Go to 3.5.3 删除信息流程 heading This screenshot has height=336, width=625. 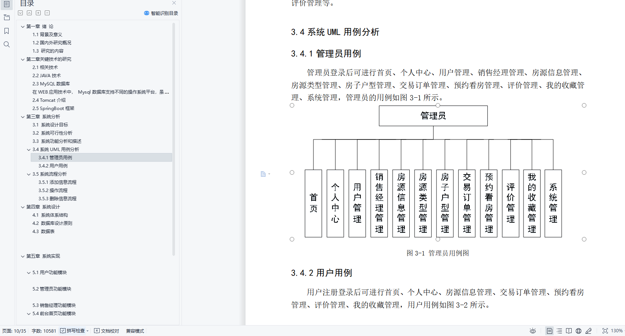click(57, 199)
